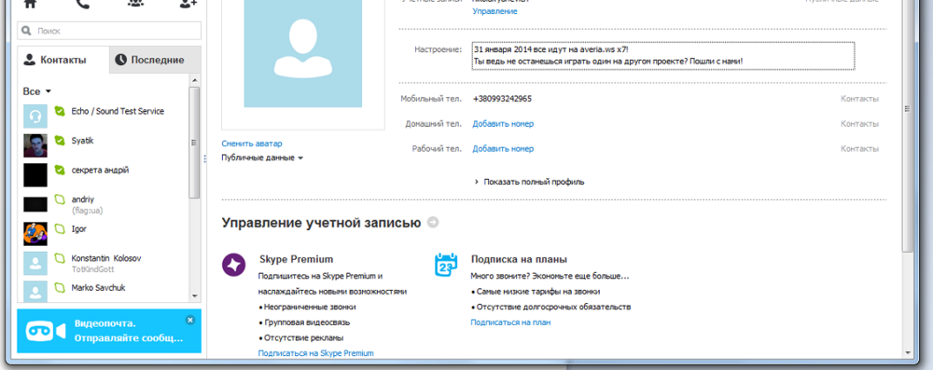Switch to the Последние tab
The height and width of the screenshot is (370, 933).
click(155, 60)
